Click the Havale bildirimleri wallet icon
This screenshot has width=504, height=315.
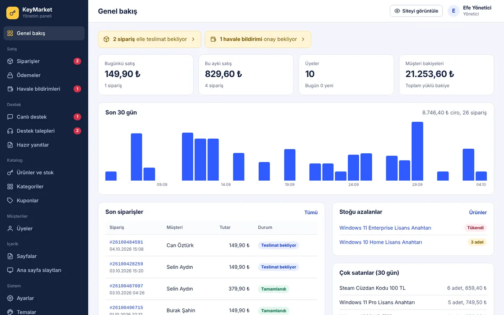pyautogui.click(x=10, y=89)
